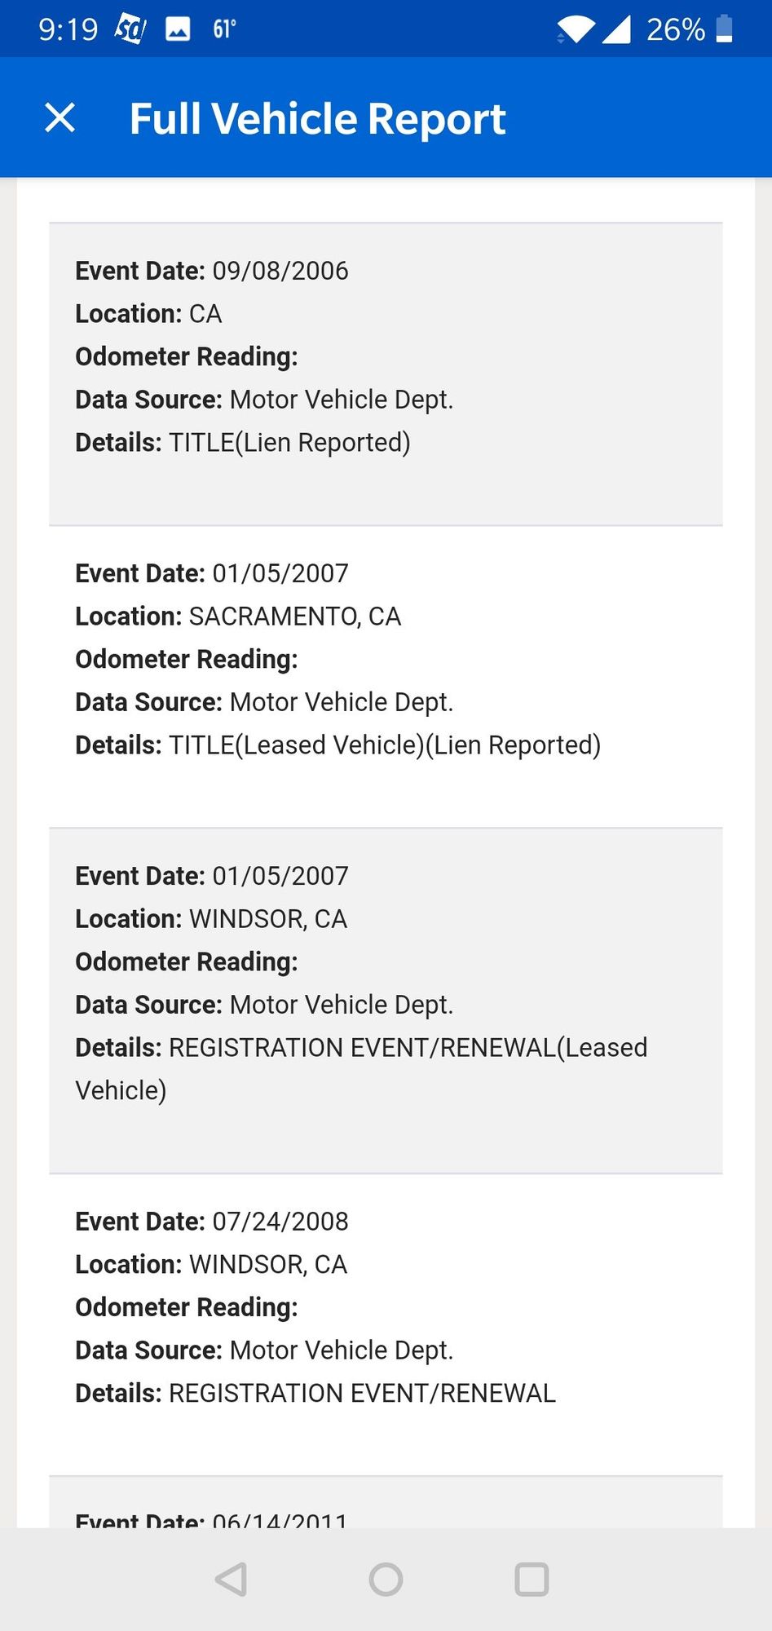
Task: Tap the image notification icon
Action: click(178, 30)
